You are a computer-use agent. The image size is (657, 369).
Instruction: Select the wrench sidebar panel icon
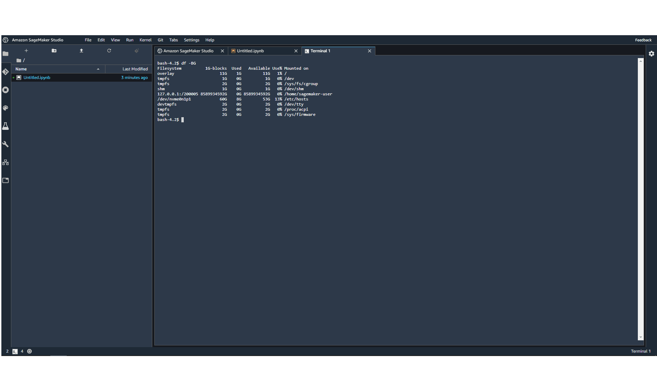5,144
